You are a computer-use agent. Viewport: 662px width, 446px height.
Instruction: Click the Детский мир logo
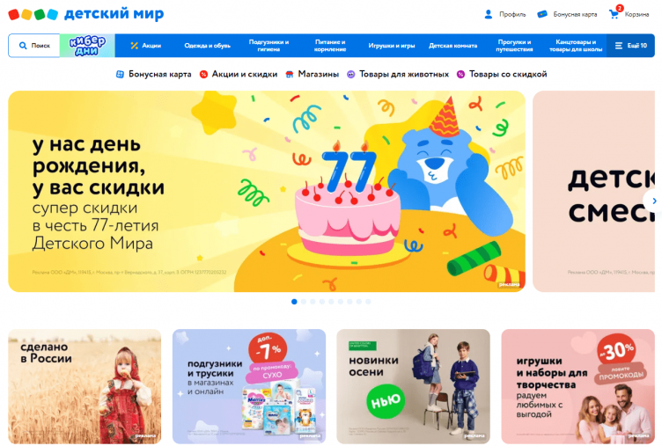click(86, 14)
